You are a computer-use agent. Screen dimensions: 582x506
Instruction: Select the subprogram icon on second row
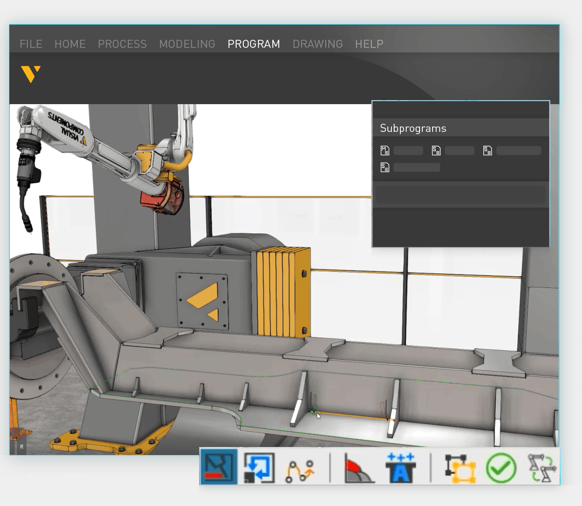[x=385, y=168]
